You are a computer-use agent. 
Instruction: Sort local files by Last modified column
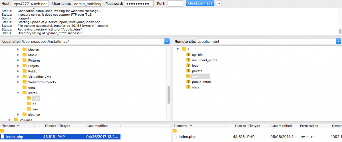[97, 126]
